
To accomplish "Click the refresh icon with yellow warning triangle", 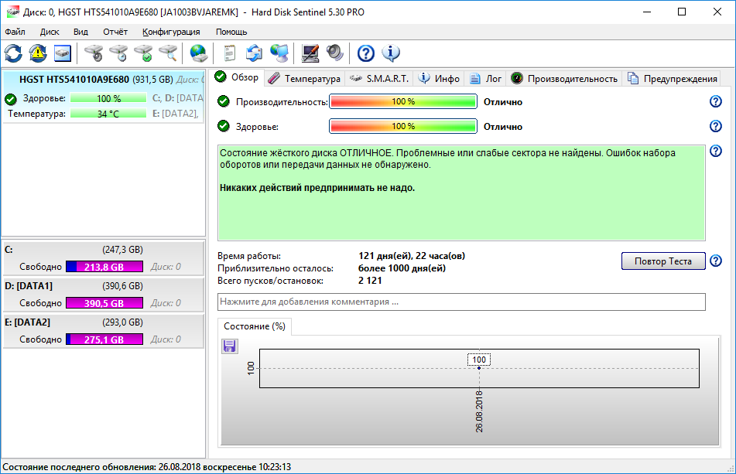I will click(x=38, y=53).
